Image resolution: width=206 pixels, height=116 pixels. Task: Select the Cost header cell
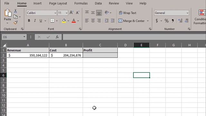[66, 50]
